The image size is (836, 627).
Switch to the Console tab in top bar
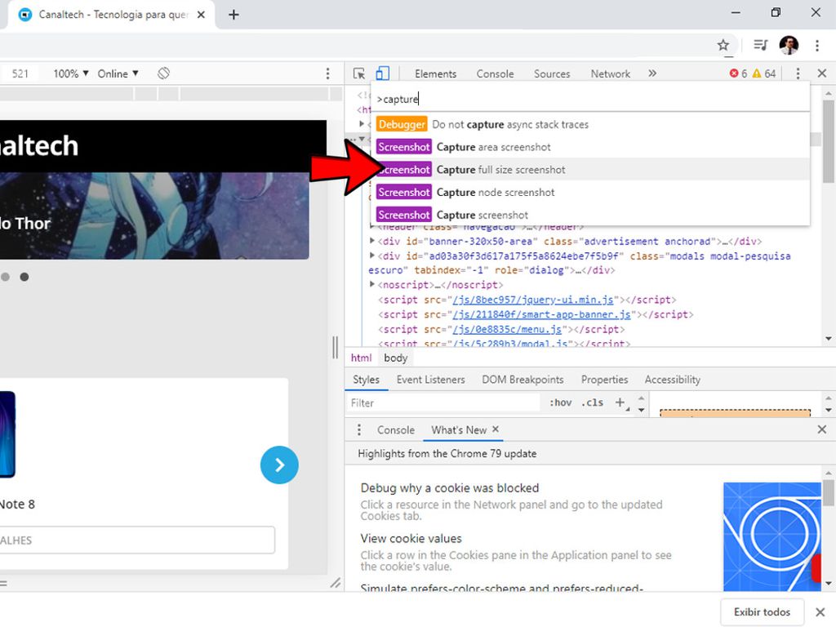point(495,73)
